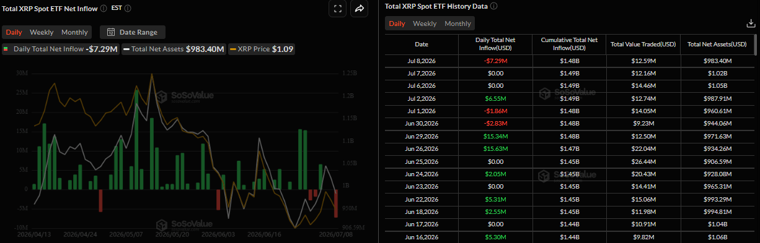Screen dimensions: 760x243
Task: Toggle Daily Total Net Inflow legend series
Action: click(x=61, y=49)
